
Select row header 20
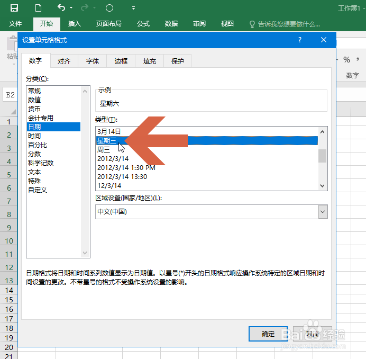pyautogui.click(x=9, y=347)
